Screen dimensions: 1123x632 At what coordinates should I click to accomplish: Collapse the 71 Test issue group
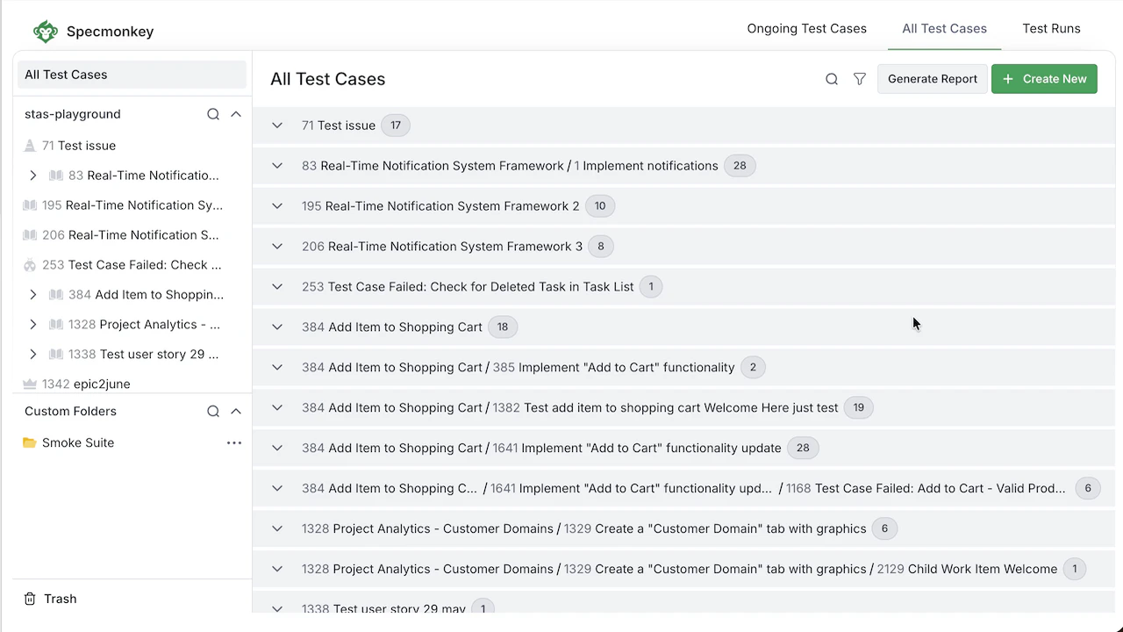(x=277, y=126)
